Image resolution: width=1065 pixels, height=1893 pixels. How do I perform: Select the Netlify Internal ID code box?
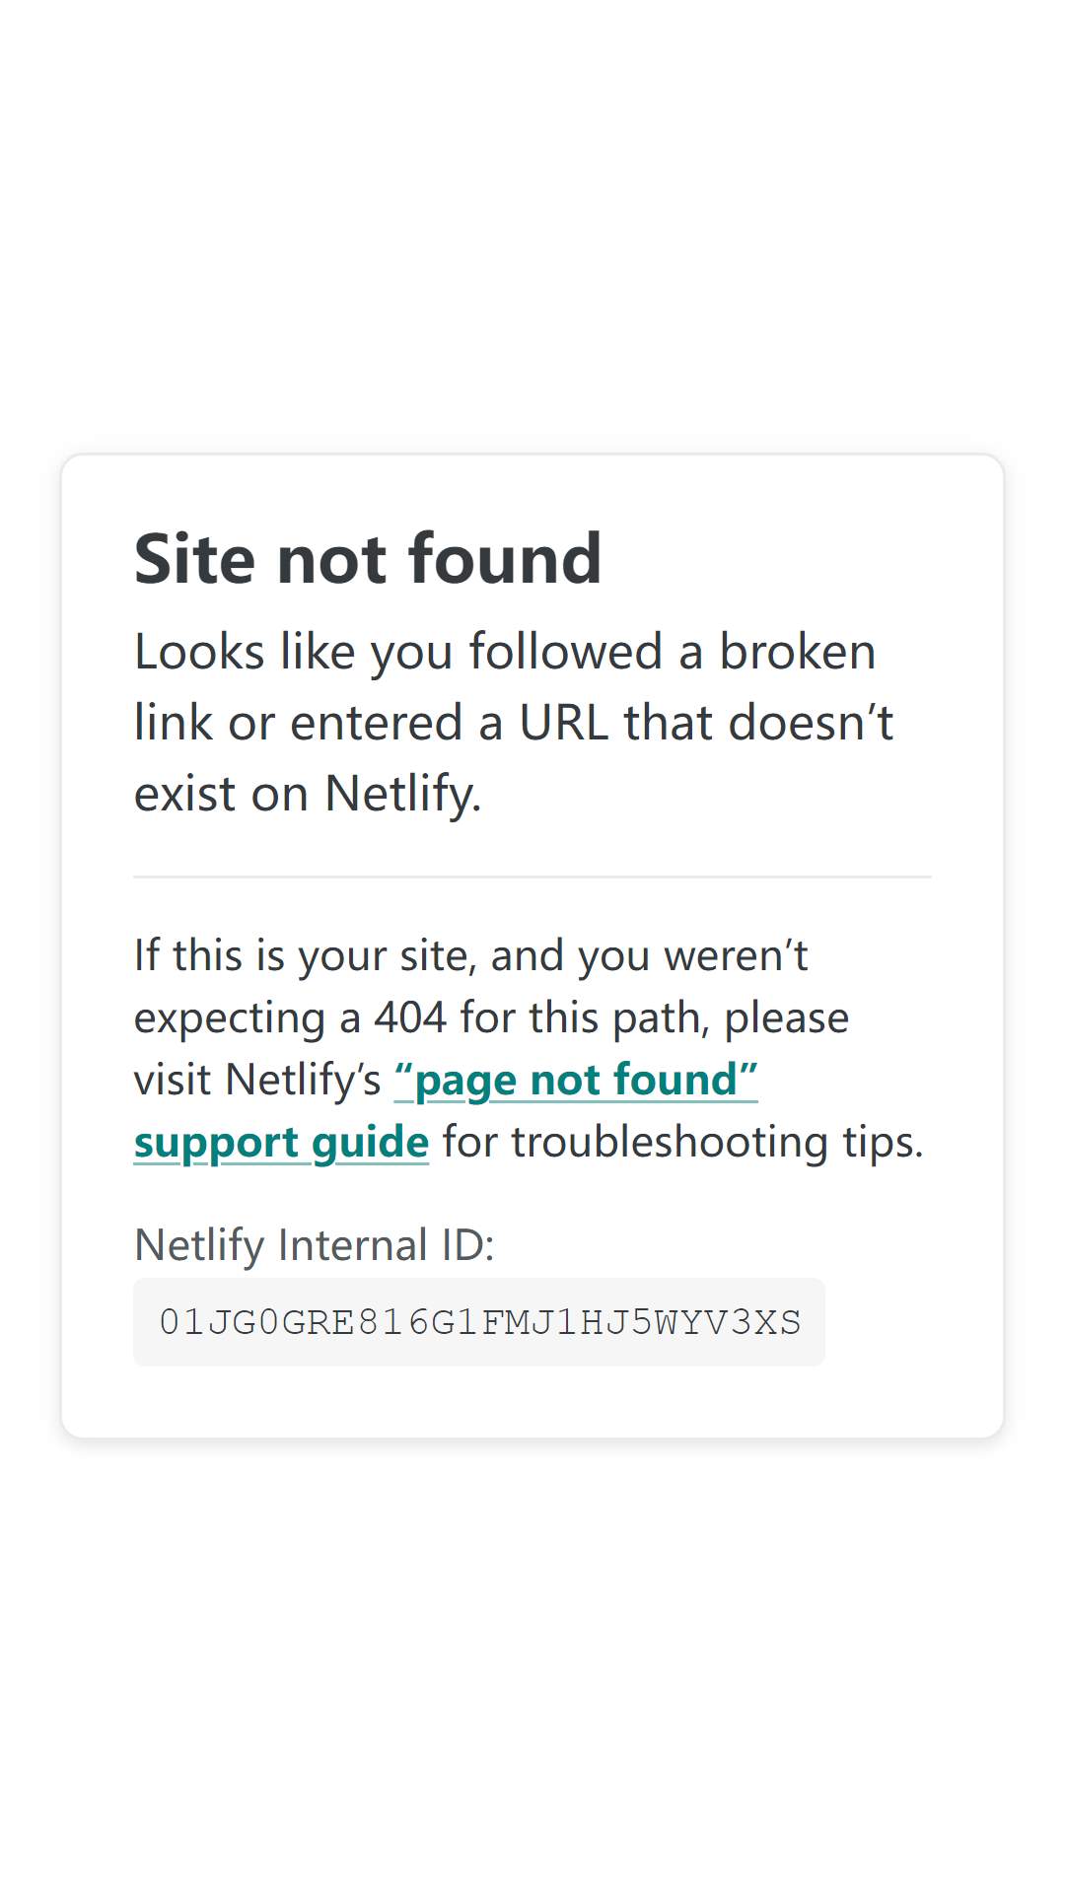479,1322
